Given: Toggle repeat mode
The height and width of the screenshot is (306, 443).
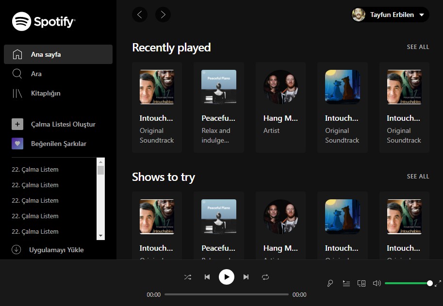Looking at the screenshot, I should point(265,277).
